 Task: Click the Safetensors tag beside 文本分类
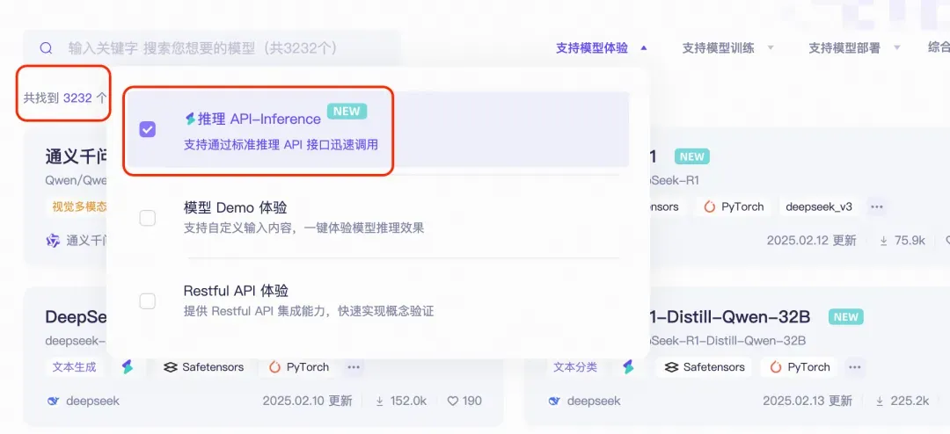point(705,367)
